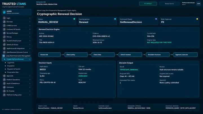Image resolution: width=203 pixels, height=114 pixels.
Task: Expand the Approvals chevron
Action: click(x=30, y=76)
